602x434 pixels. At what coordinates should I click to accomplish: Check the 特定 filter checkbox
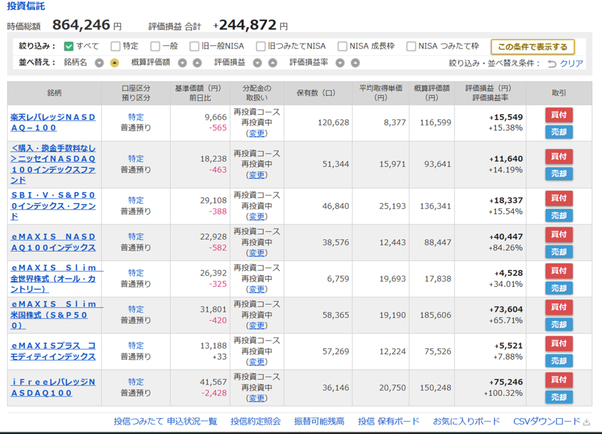pyautogui.click(x=115, y=46)
